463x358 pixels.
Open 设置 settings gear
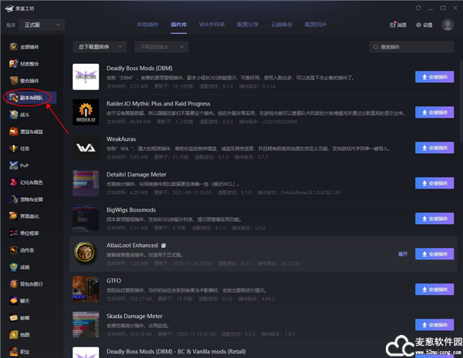pyautogui.click(x=424, y=25)
